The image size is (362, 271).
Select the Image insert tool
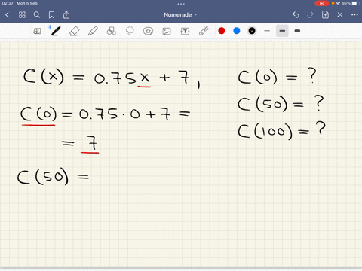tap(167, 31)
